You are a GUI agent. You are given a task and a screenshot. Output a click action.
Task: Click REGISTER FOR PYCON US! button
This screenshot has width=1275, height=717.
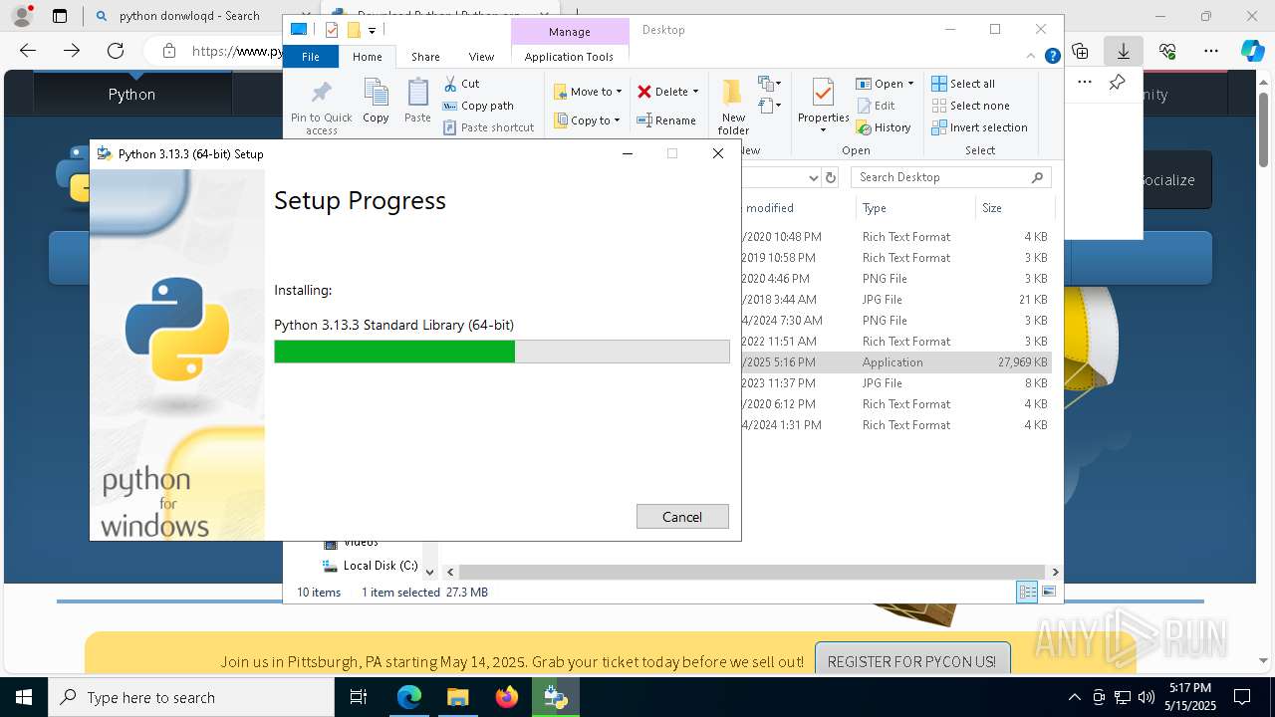point(911,661)
